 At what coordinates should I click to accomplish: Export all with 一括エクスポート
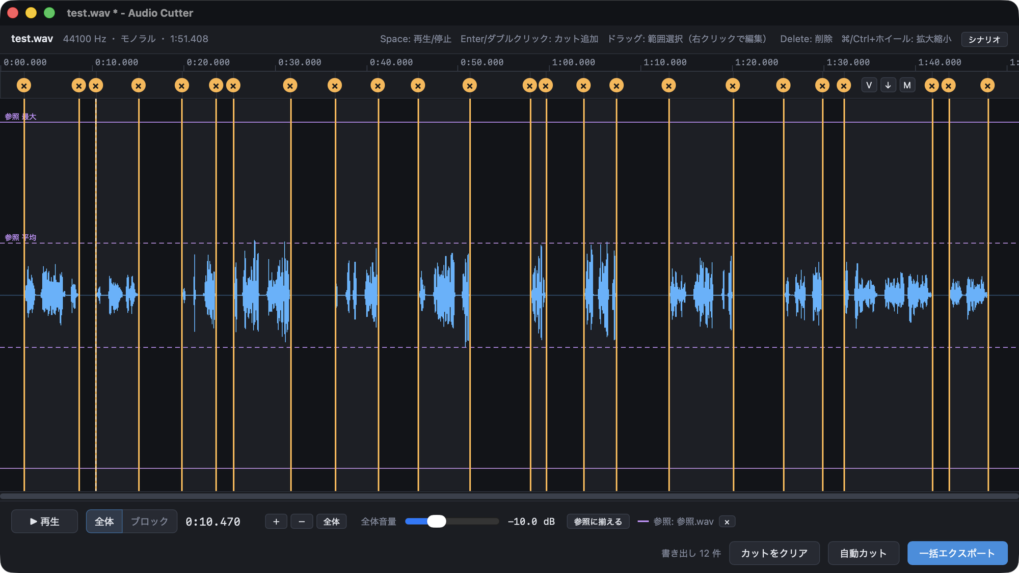[957, 553]
